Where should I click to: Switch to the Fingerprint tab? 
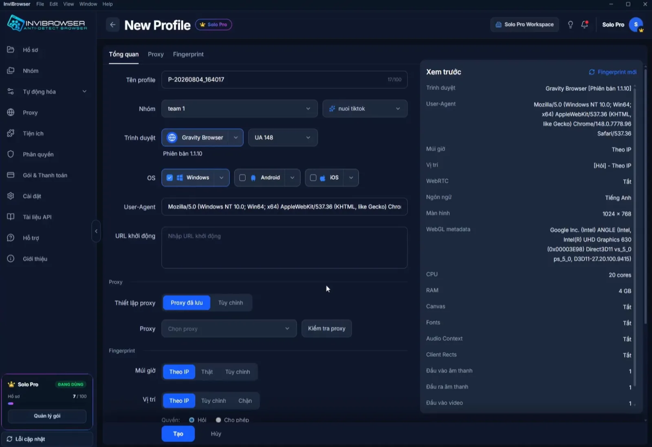pyautogui.click(x=188, y=54)
